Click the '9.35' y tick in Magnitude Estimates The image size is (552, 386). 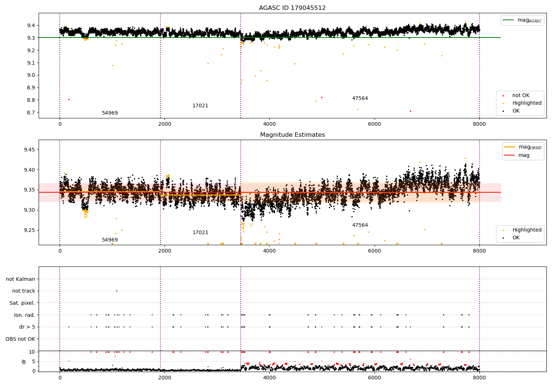tap(29, 190)
